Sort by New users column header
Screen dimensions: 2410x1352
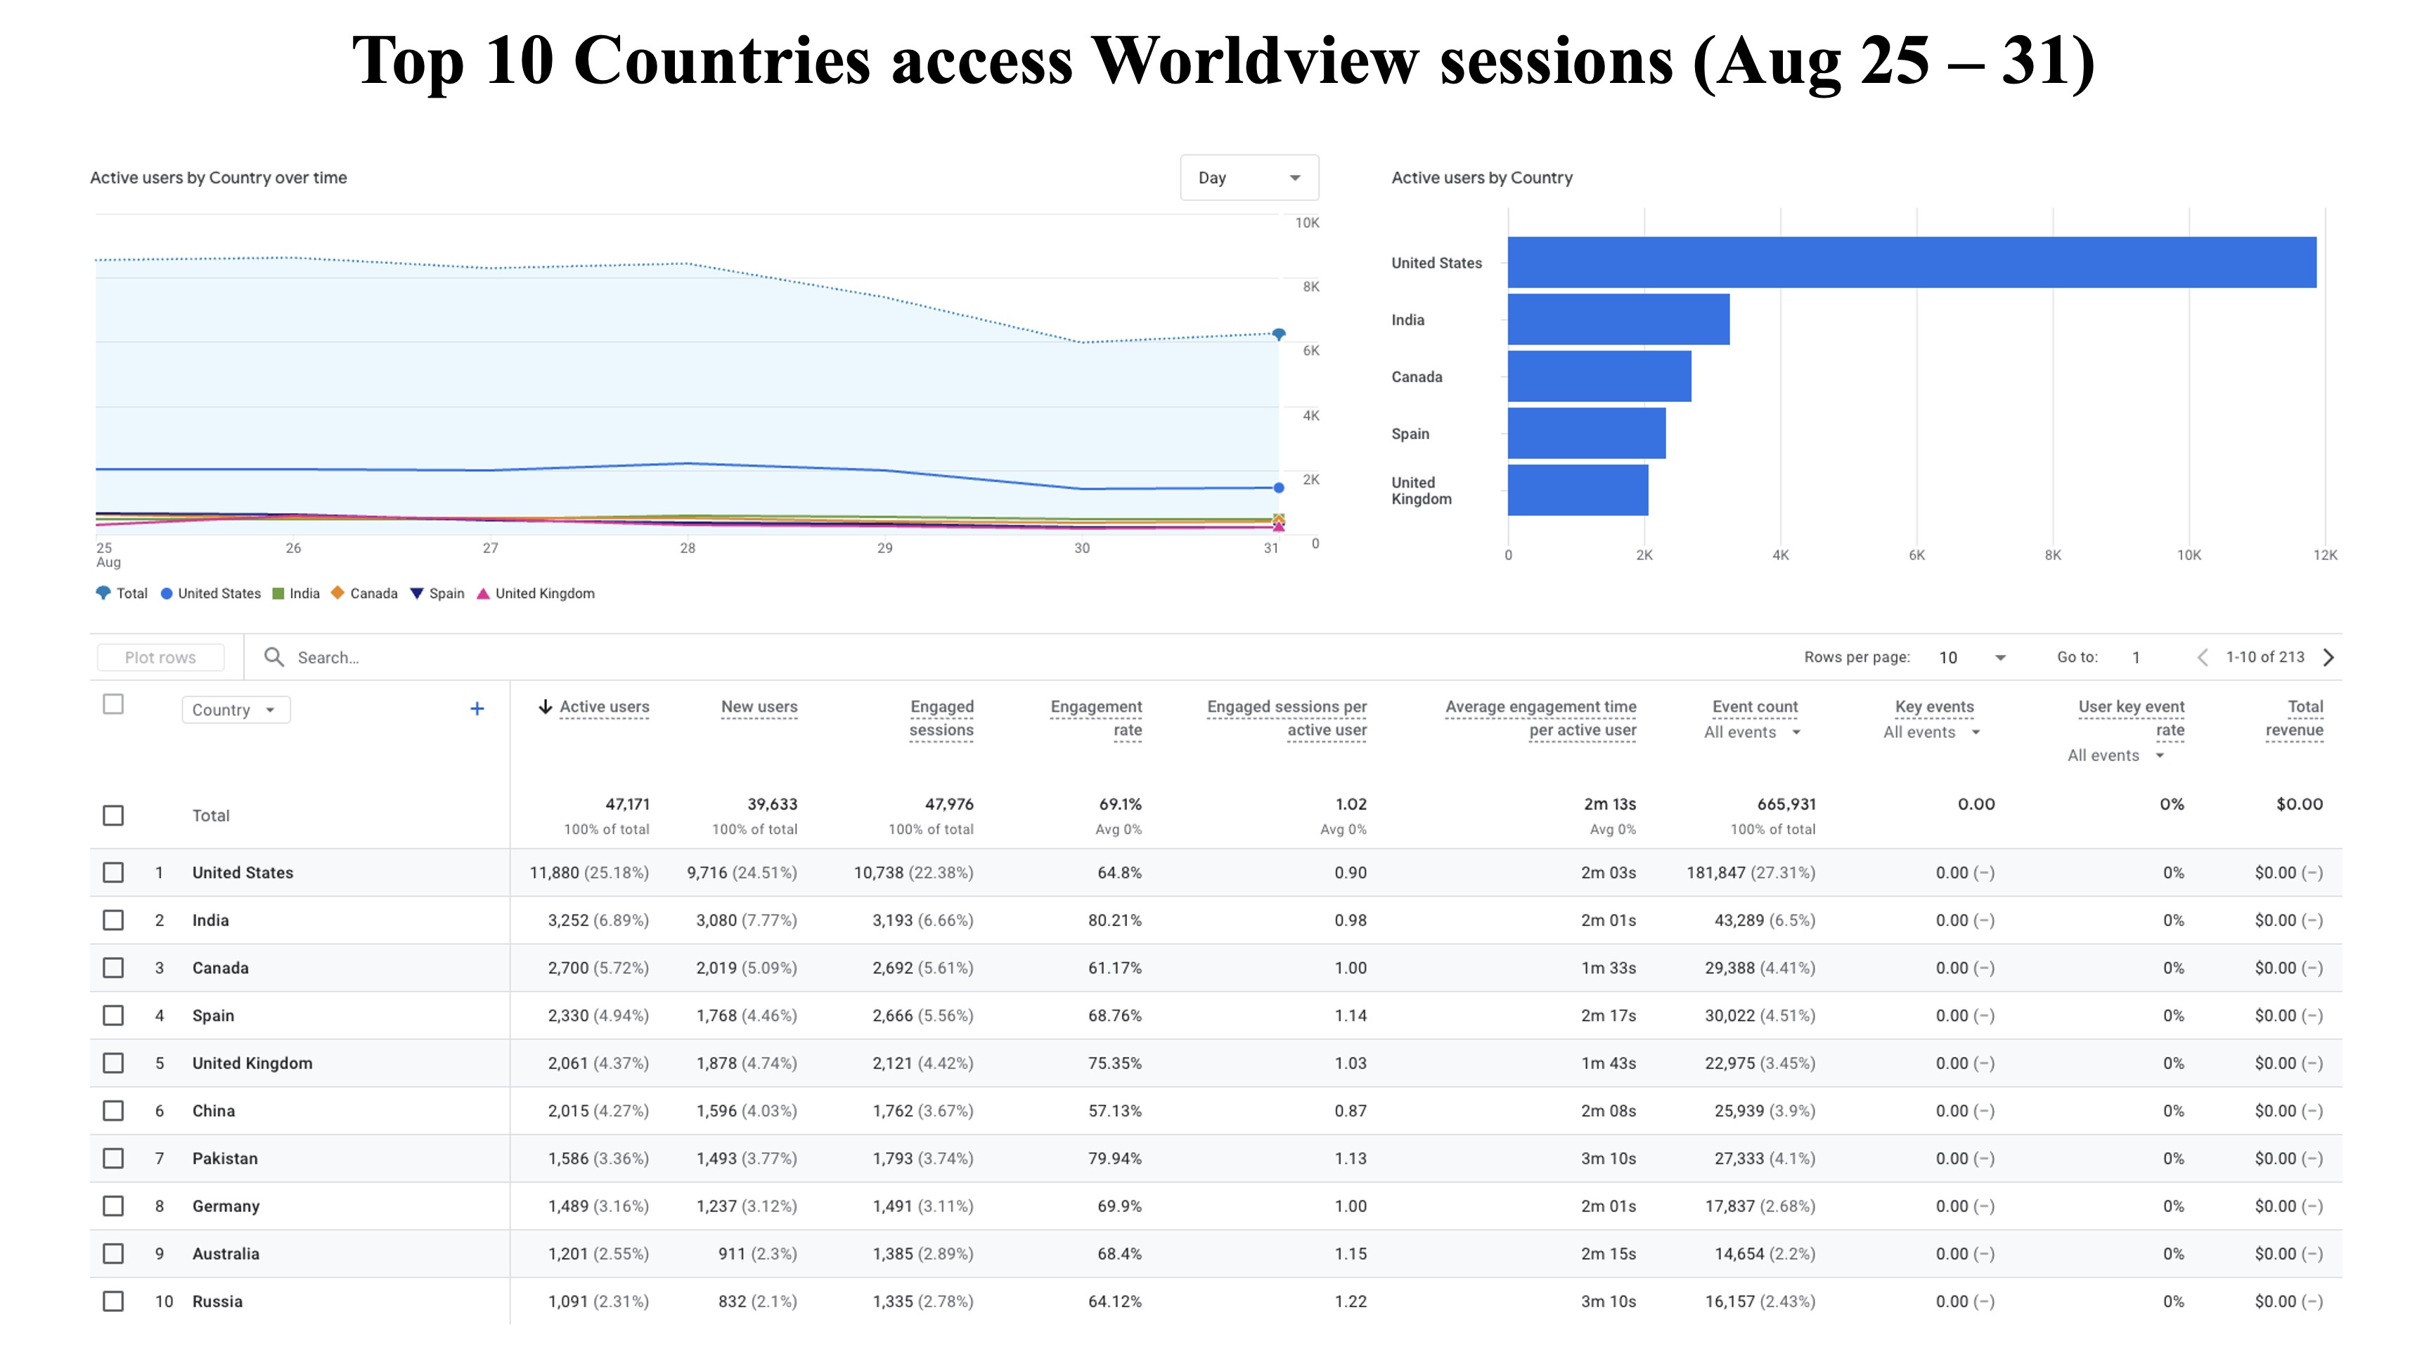point(759,707)
